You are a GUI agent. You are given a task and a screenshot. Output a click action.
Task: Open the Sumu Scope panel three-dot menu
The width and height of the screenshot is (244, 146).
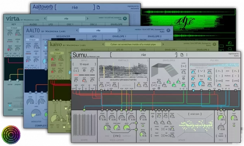click(96, 140)
